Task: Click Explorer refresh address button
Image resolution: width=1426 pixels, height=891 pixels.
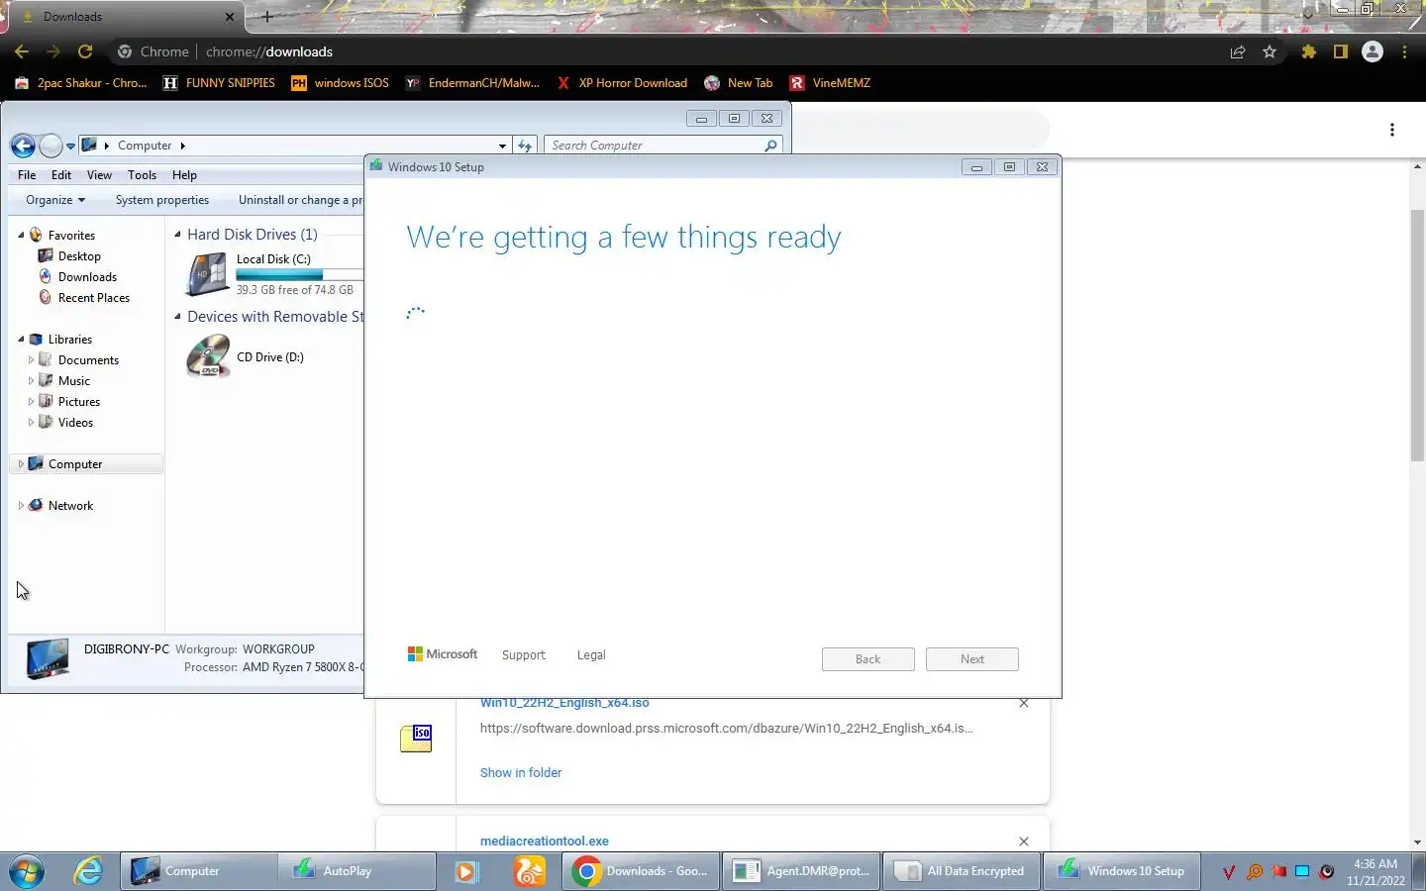Action: pyautogui.click(x=525, y=146)
